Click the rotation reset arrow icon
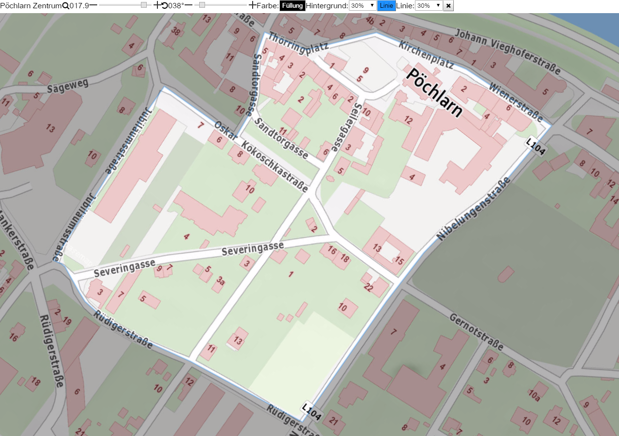 click(x=165, y=6)
